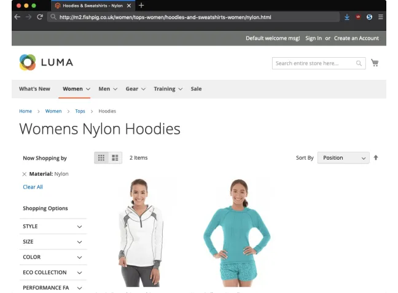Open the browser downloads icon
Viewport: 398px width, 293px height.
point(347,17)
